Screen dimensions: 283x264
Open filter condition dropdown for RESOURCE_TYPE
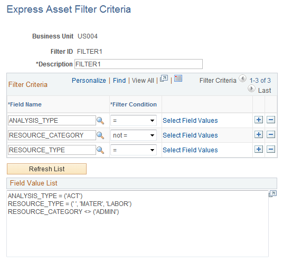(134, 150)
